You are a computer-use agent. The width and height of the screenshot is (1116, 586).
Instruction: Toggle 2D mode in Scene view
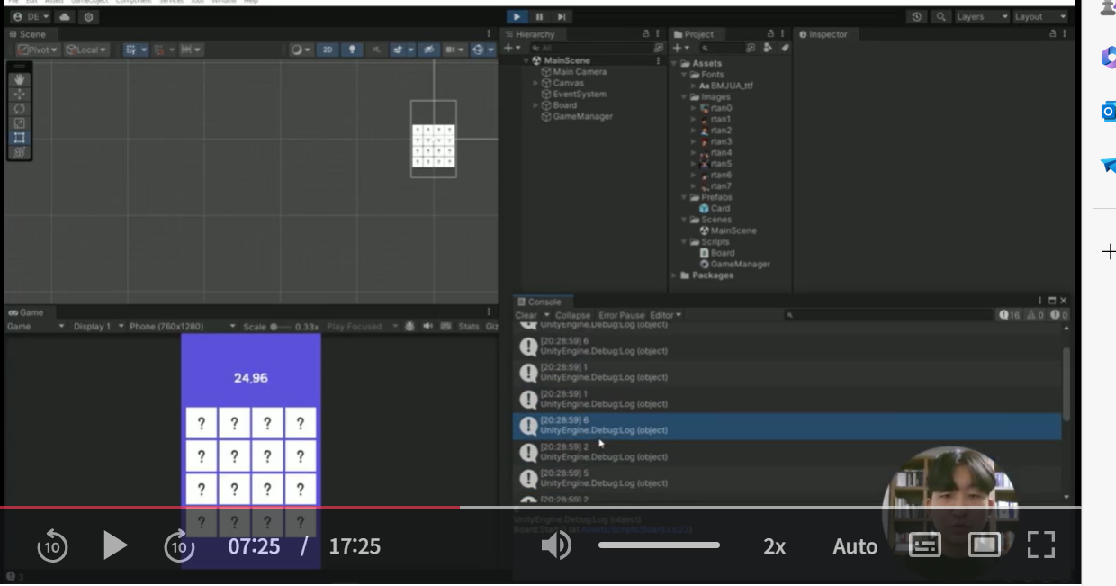point(327,50)
